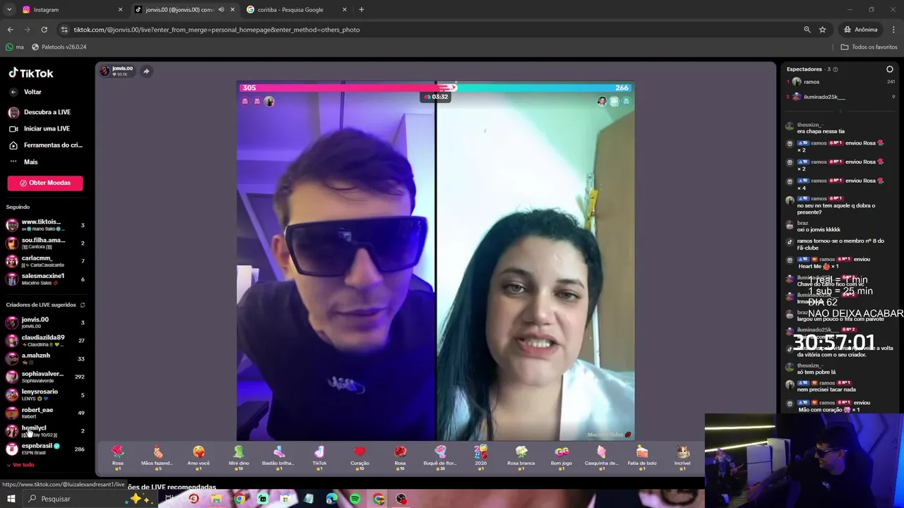This screenshot has width=904, height=508.
Task: Open the ma WhatsApp bookmark
Action: 14,47
